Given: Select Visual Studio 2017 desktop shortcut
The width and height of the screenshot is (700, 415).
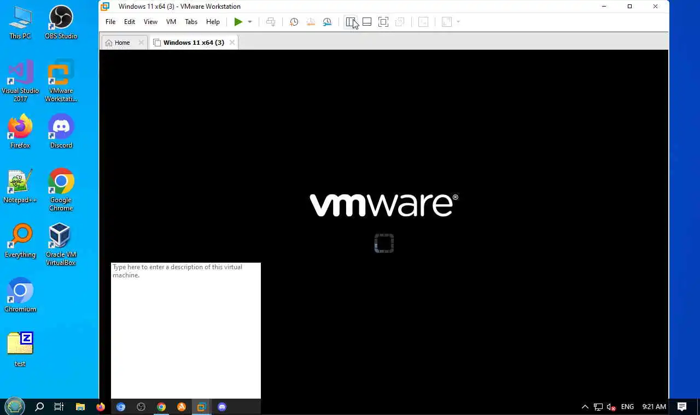Looking at the screenshot, I should tap(20, 81).
